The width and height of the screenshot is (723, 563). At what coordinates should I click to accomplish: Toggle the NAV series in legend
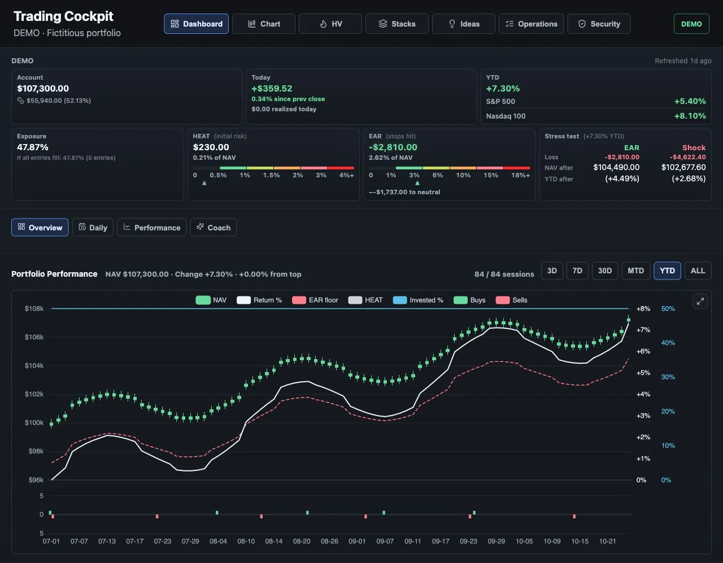point(211,300)
